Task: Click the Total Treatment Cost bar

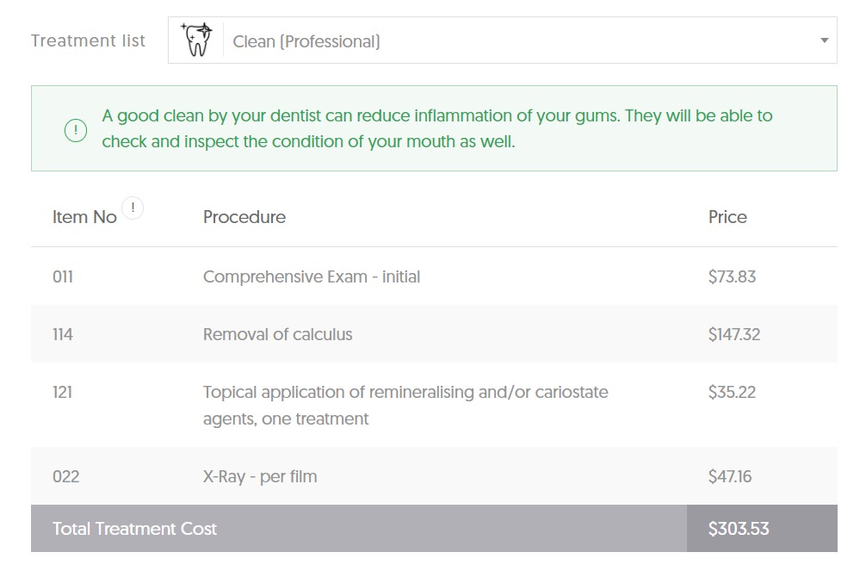Action: pyautogui.click(x=434, y=529)
